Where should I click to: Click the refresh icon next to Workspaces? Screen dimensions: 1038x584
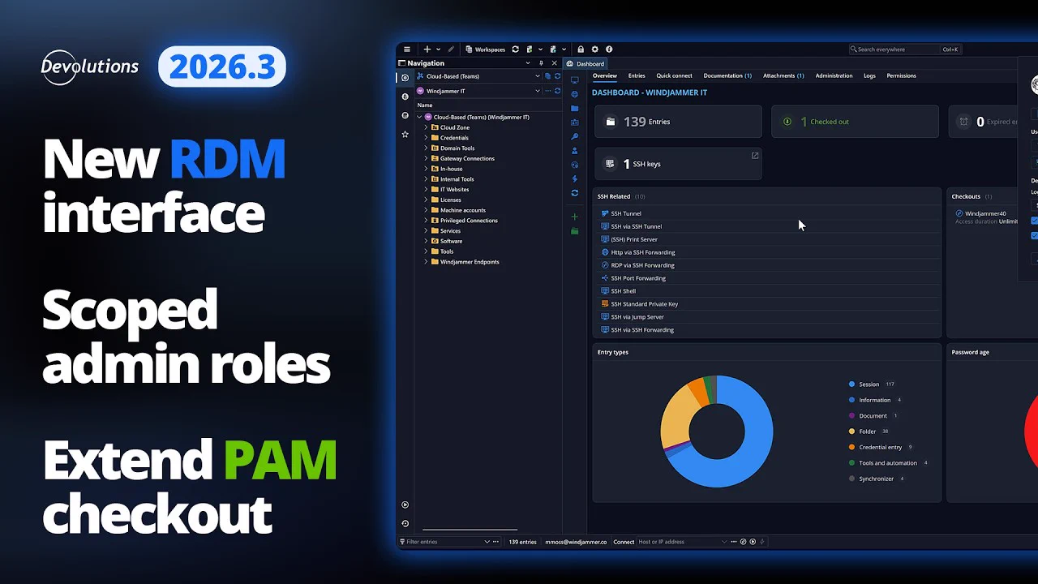coord(515,49)
